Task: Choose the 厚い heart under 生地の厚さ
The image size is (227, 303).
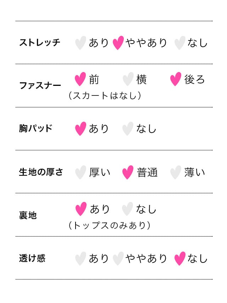Action: coord(81,172)
